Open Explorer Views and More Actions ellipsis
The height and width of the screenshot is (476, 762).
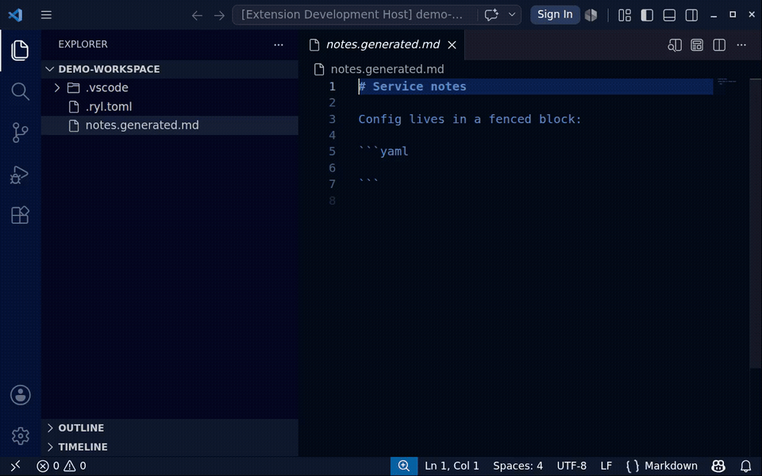click(x=279, y=44)
